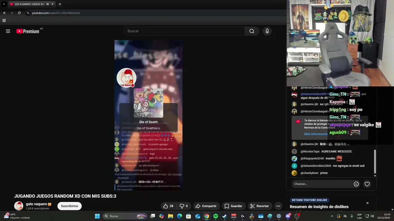Open Voicemeeter from the taskbar
Screen dimensions: 394x221
(x=234, y=216)
